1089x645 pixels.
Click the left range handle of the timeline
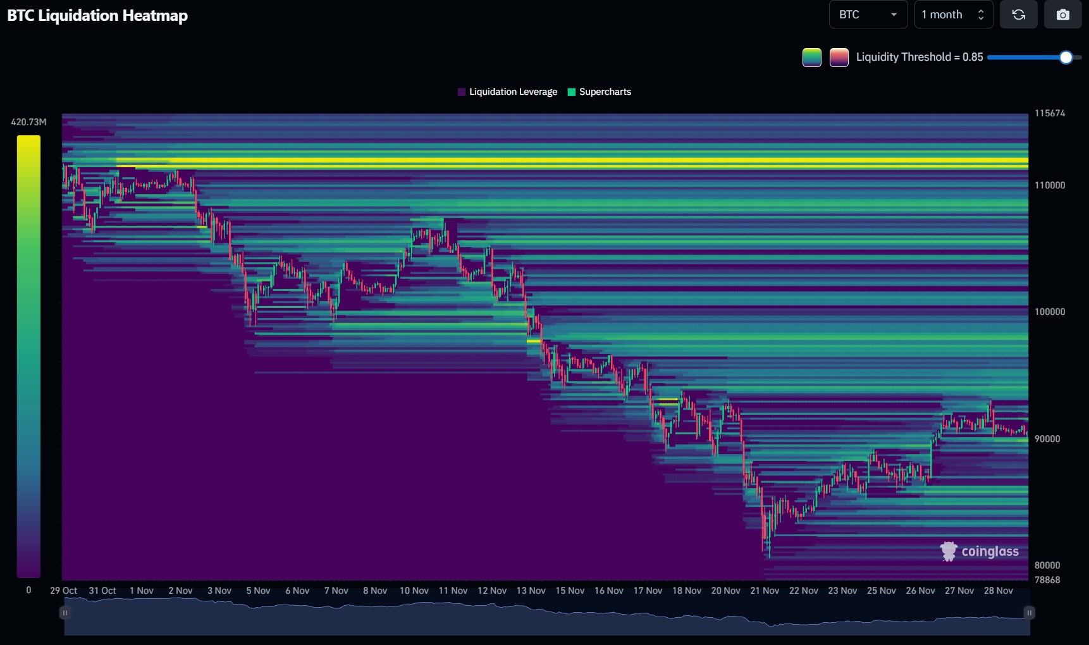65,613
